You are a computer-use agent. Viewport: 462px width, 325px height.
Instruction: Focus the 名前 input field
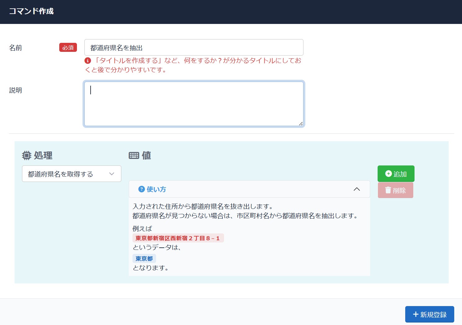coord(194,47)
